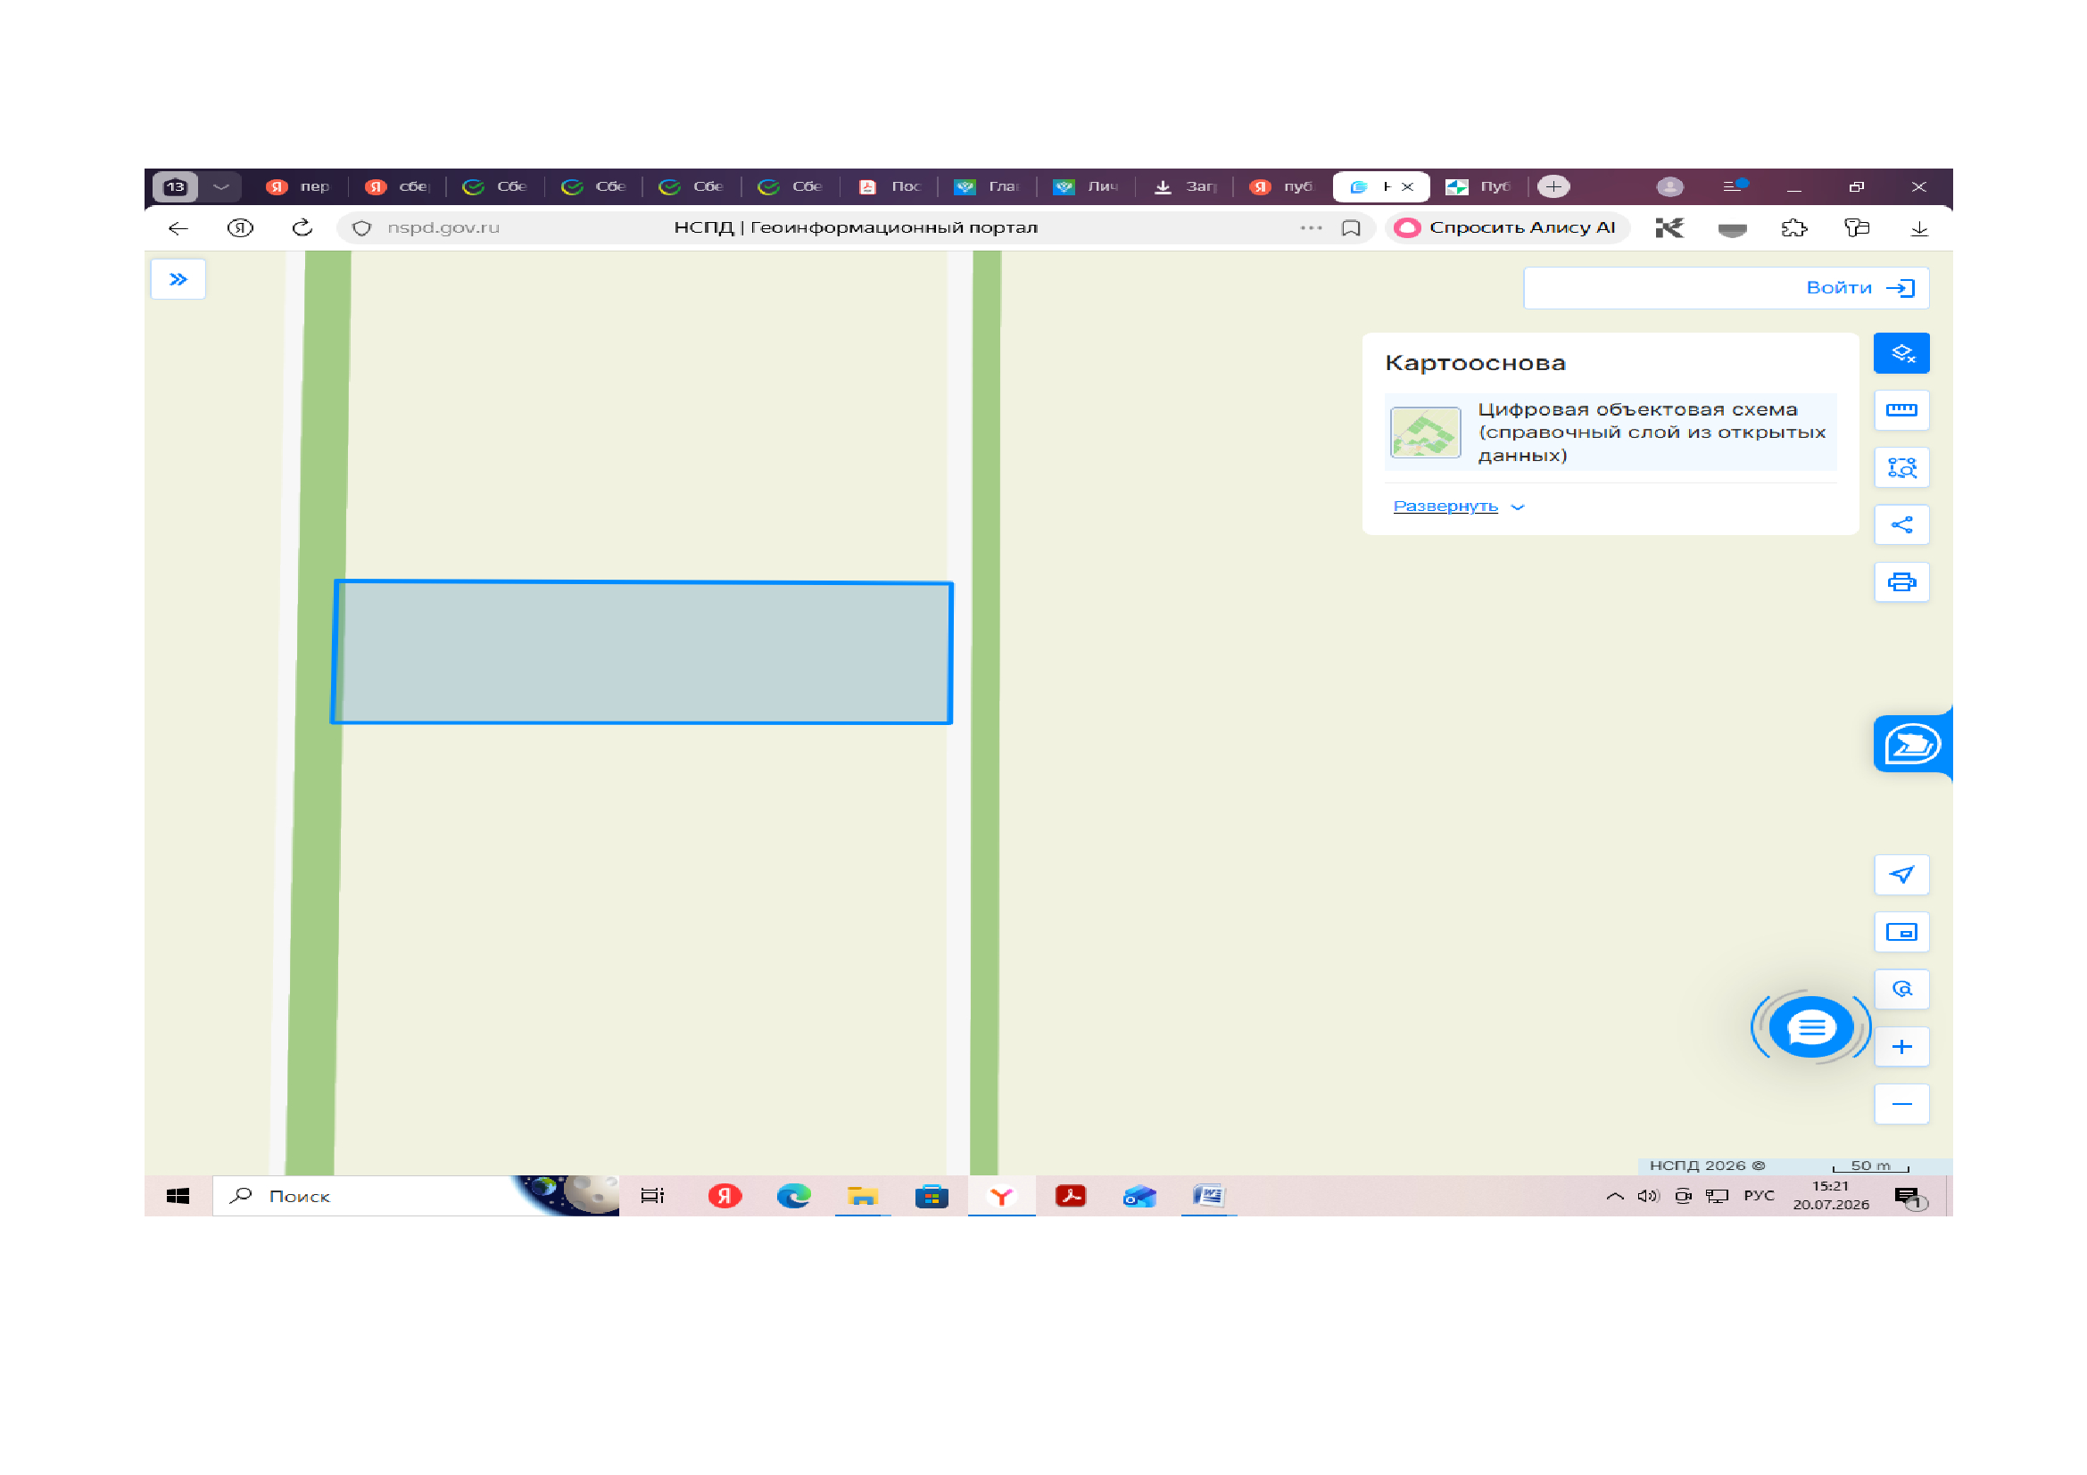
Task: Activate the area search selection tool
Action: click(x=1901, y=468)
